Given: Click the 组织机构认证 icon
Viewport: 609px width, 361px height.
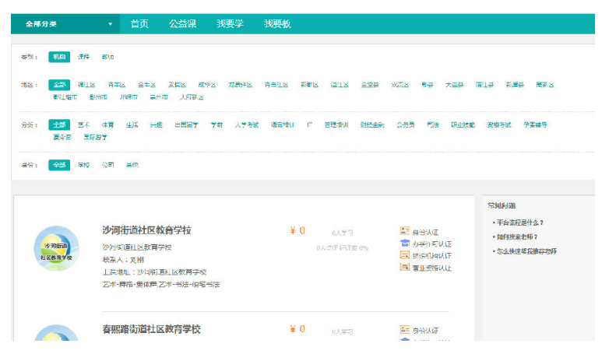Looking at the screenshot, I should point(404,255).
